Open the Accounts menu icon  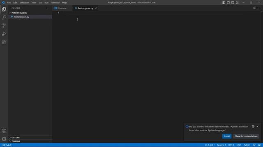click(4, 131)
